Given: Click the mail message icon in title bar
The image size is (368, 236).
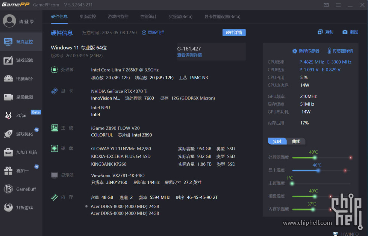Looking at the screenshot, I should tap(326, 5).
